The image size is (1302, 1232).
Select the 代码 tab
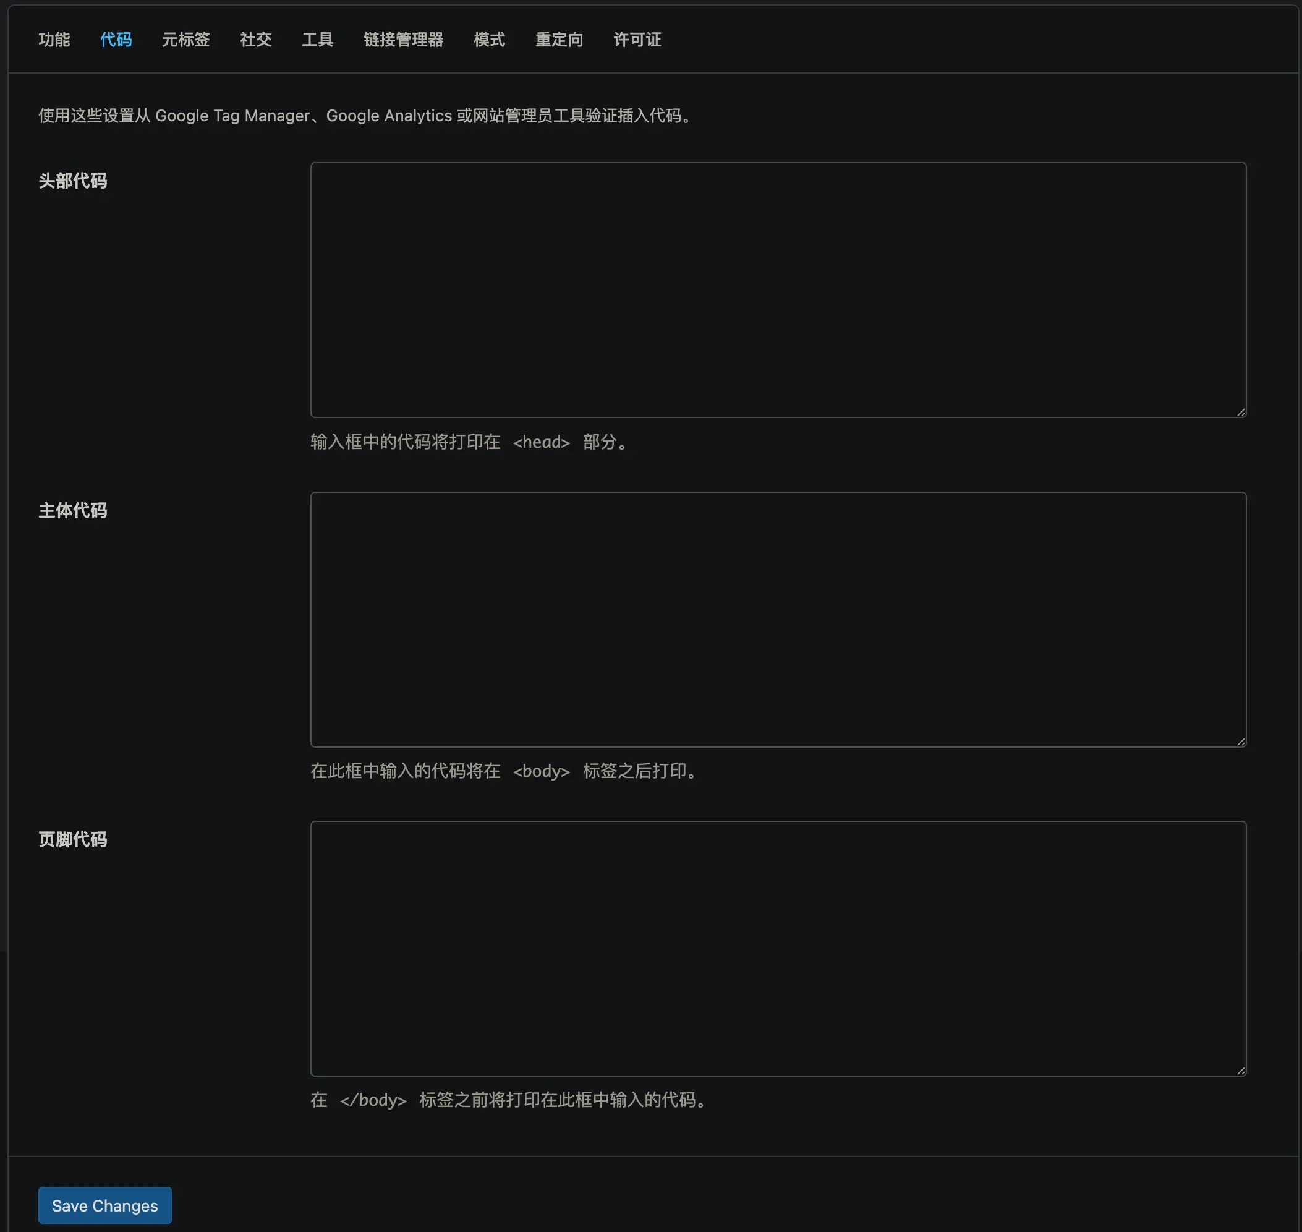(x=116, y=40)
